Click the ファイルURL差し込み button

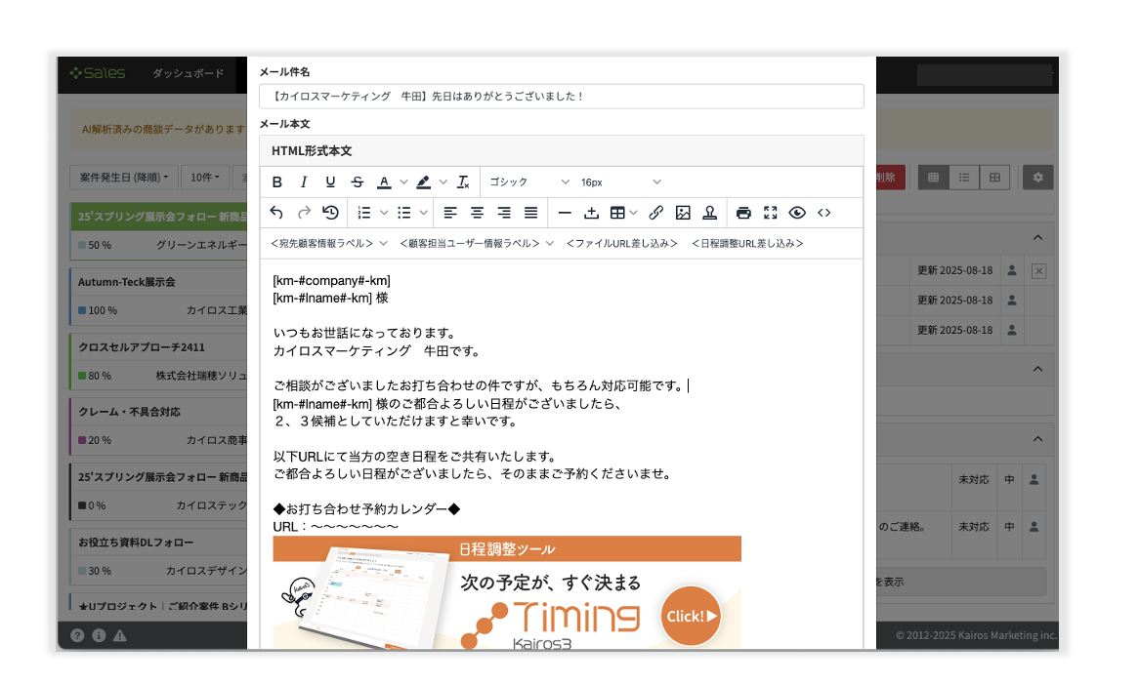click(621, 243)
